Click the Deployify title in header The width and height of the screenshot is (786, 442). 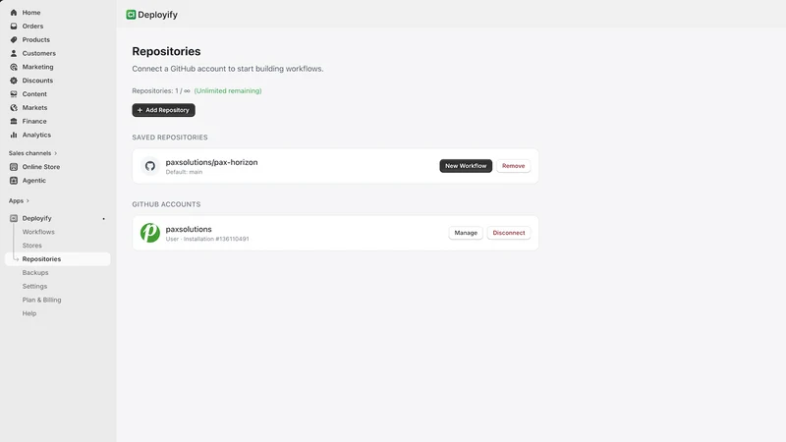pos(157,15)
